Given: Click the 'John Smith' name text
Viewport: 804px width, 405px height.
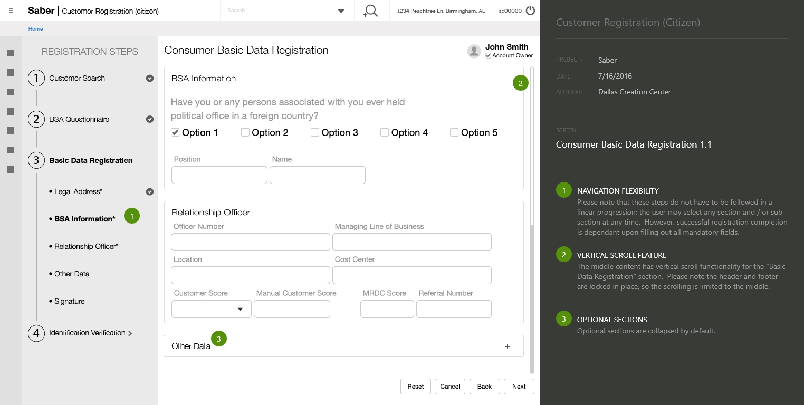Looking at the screenshot, I should (x=506, y=47).
